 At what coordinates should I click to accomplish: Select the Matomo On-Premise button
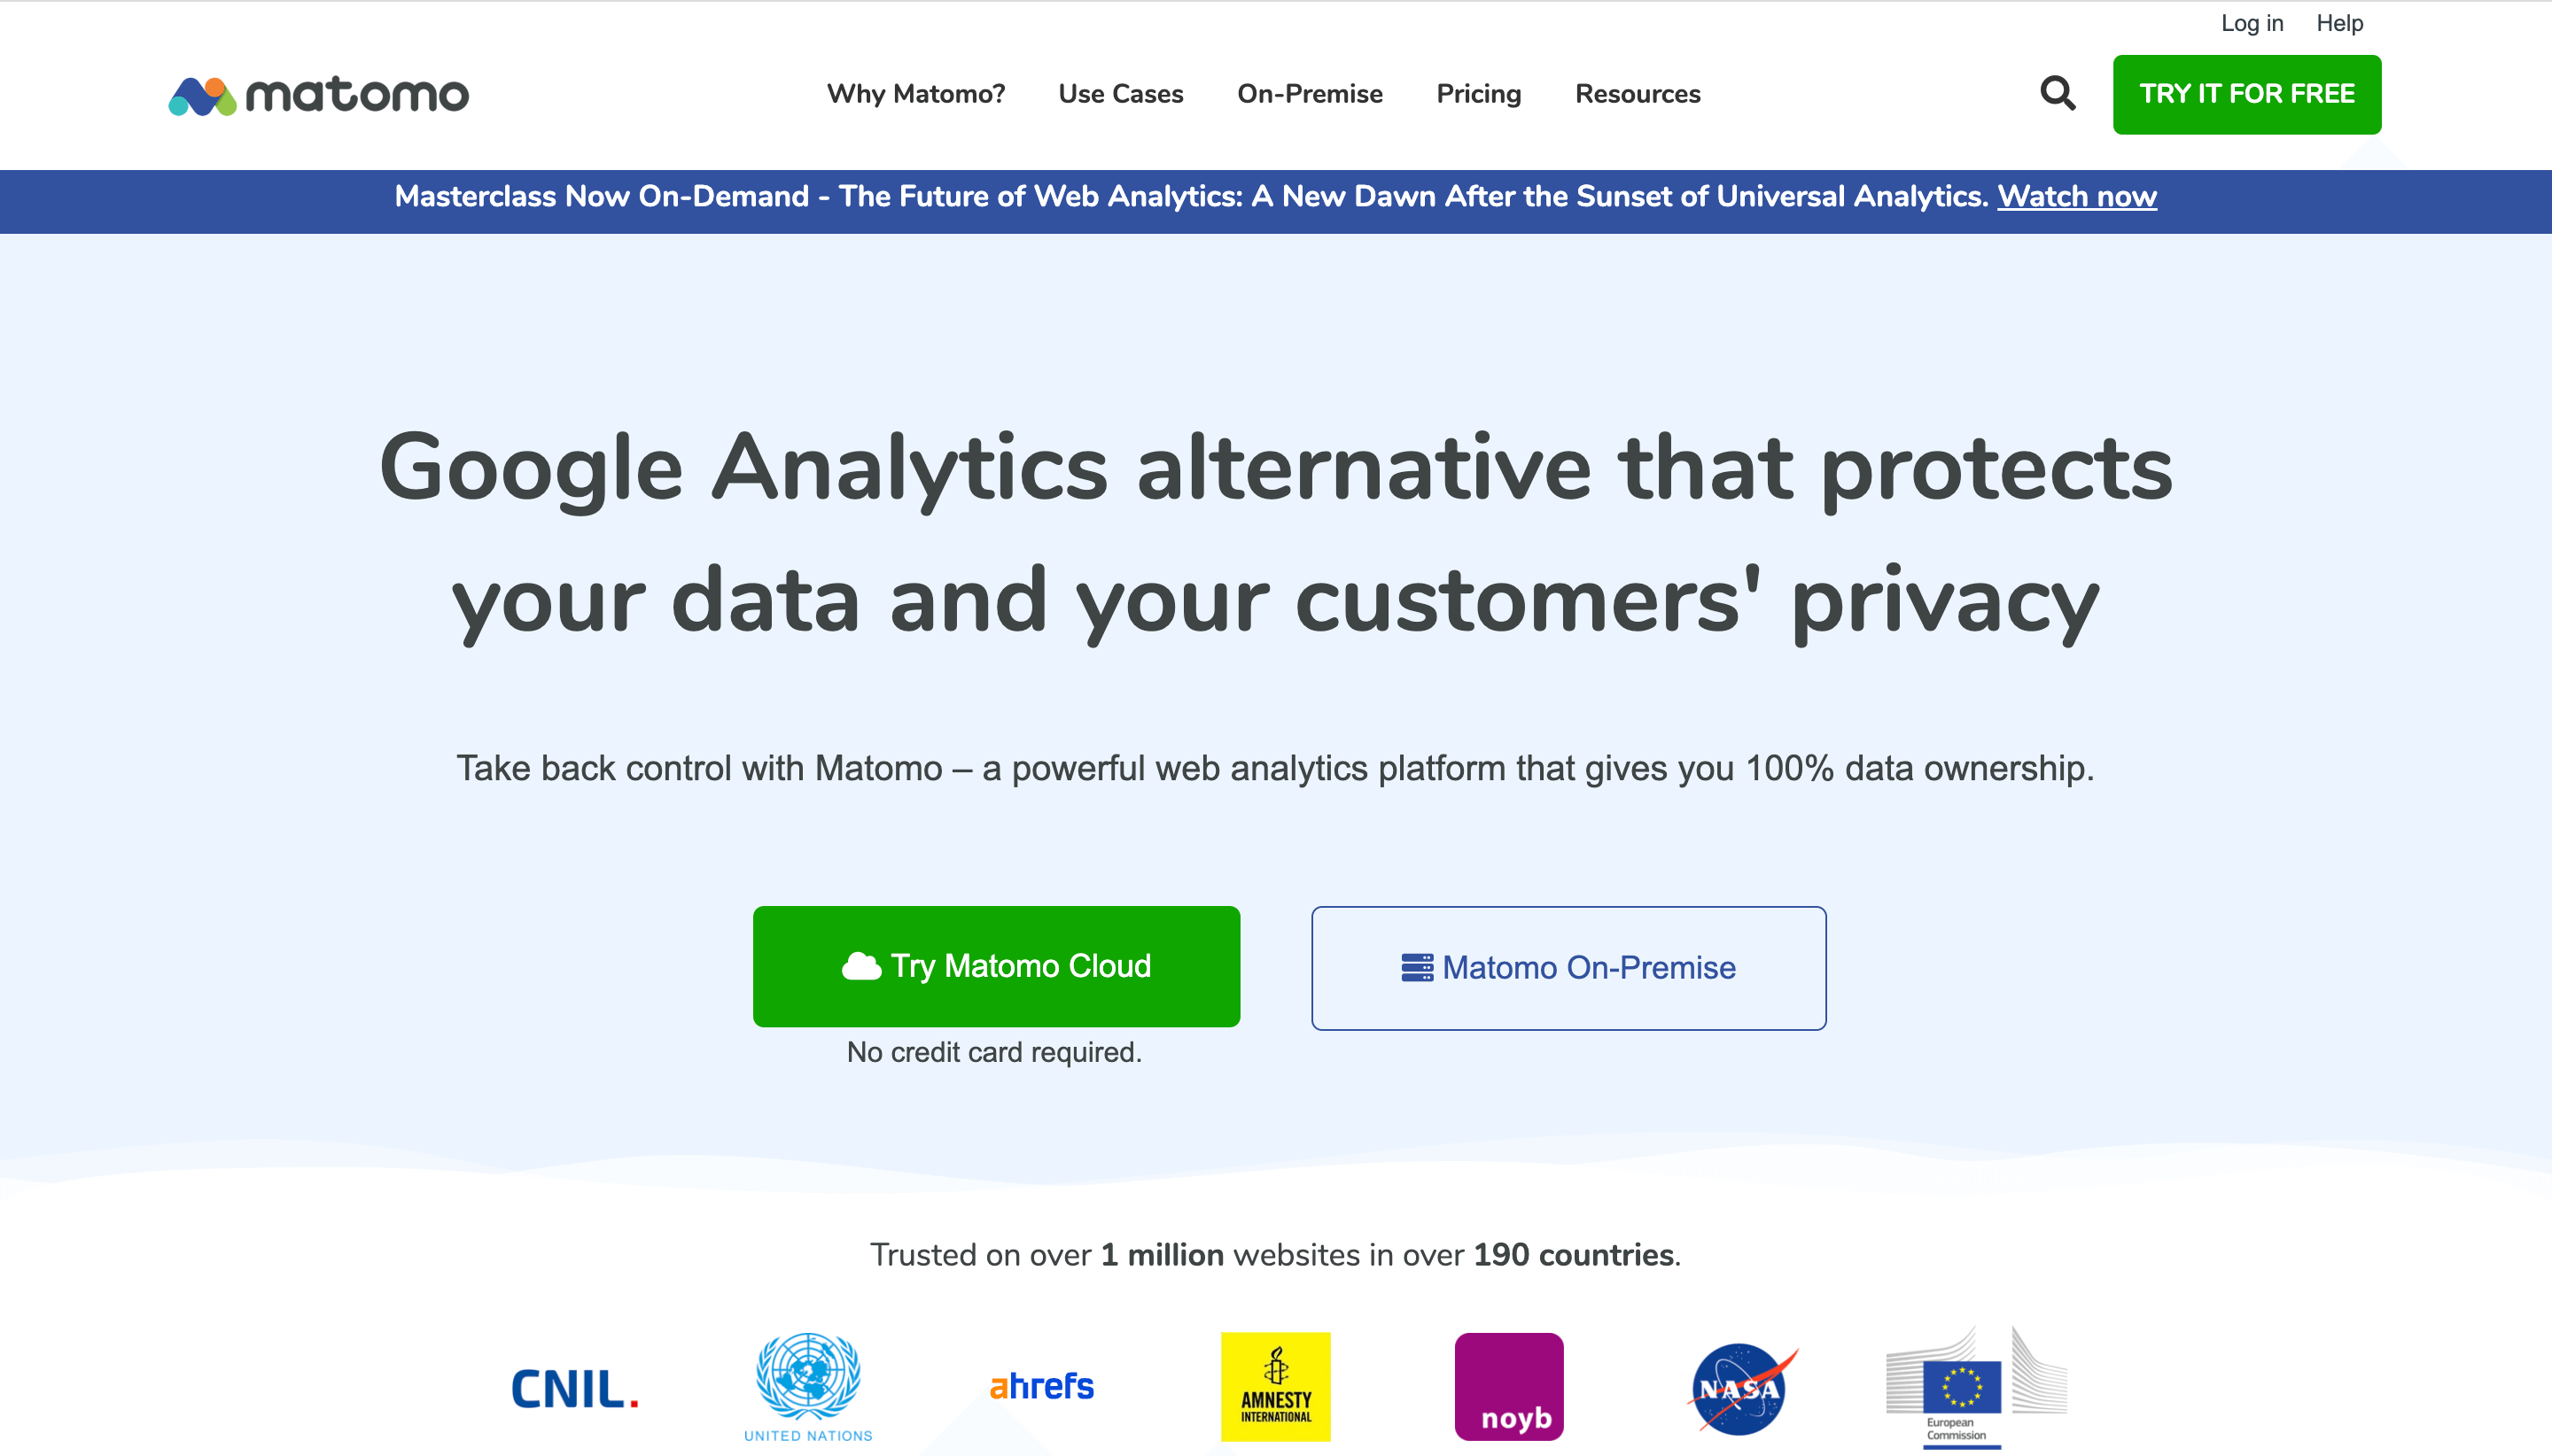point(1568,968)
